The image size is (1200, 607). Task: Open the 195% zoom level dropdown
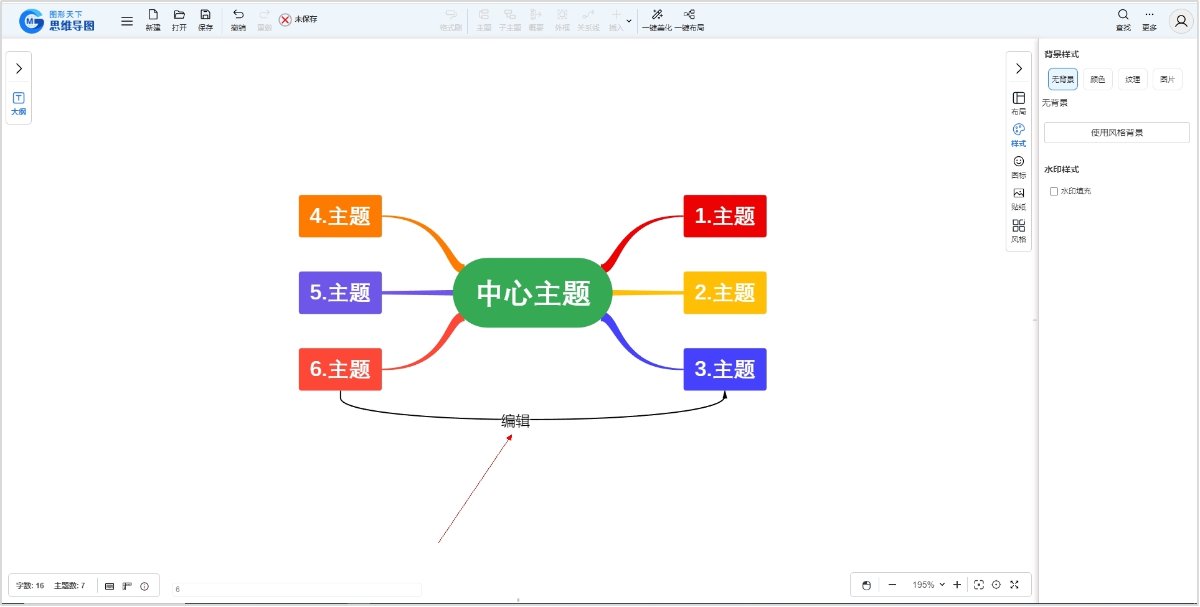pyautogui.click(x=928, y=585)
